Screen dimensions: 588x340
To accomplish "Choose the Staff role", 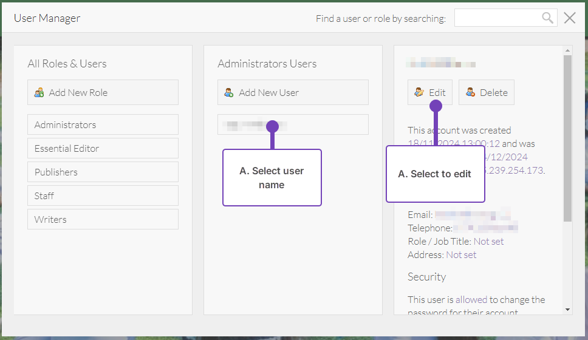I will pos(103,195).
